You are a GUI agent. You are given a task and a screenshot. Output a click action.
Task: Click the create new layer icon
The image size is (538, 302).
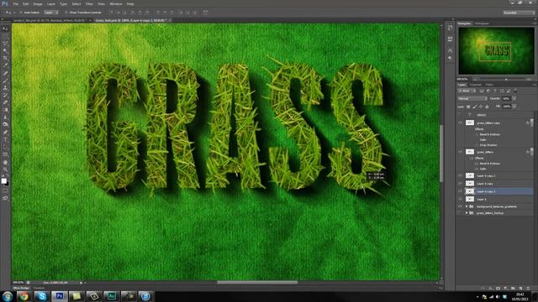coord(521,289)
